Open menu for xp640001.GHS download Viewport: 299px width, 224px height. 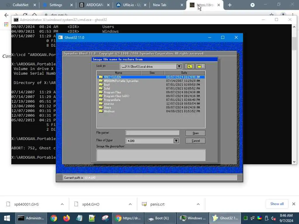click(x=62, y=204)
